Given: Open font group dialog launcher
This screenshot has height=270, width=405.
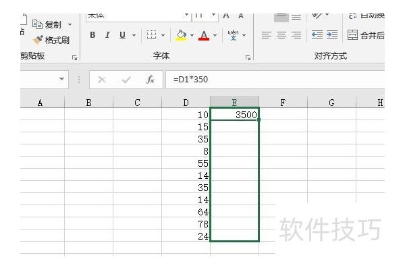Looking at the screenshot, I should point(248,58).
